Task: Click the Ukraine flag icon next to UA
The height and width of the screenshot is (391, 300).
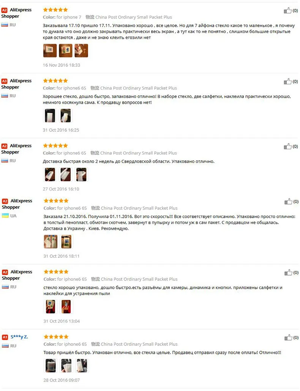Action: tap(5, 216)
